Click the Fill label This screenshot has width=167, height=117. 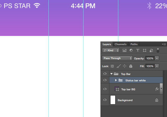[x=142, y=66]
